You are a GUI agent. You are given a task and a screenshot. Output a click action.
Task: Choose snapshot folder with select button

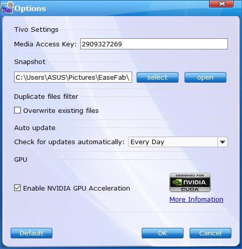[x=157, y=78]
